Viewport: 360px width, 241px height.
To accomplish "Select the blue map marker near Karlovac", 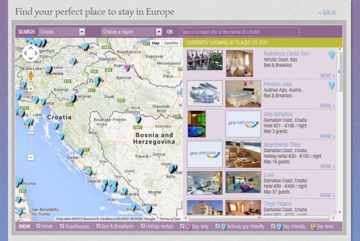I will click(72, 98).
